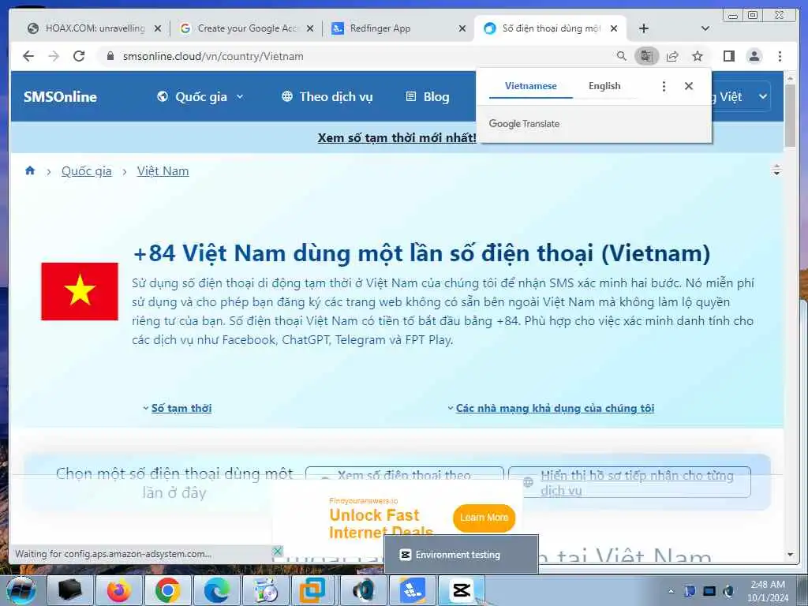Close the bottom ad banner
Screen dimensions: 808x606
[277, 551]
